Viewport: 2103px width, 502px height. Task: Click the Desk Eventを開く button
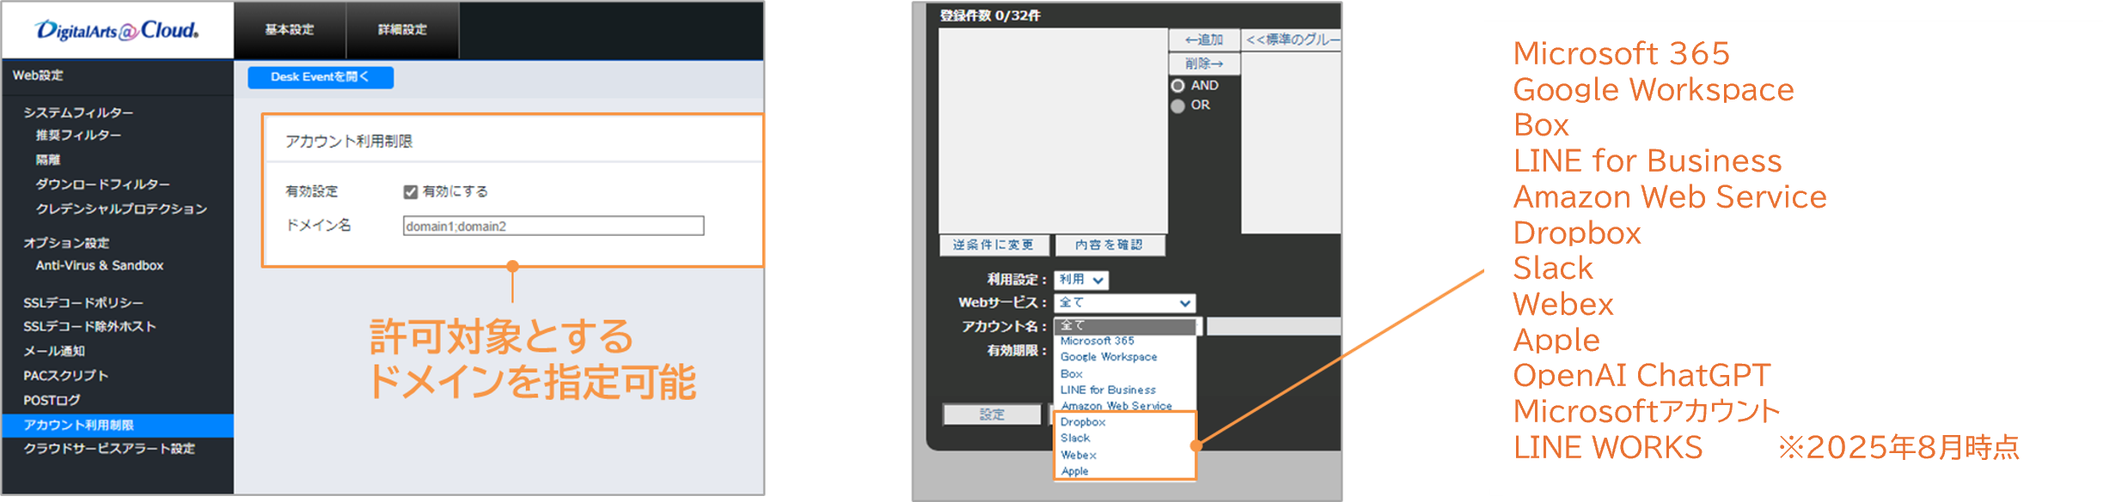click(321, 77)
